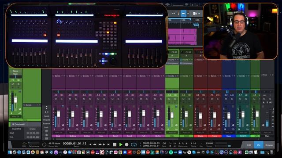Toggle the OH L Compressor insert power
The image size is (282, 158).
click(x=167, y=63)
